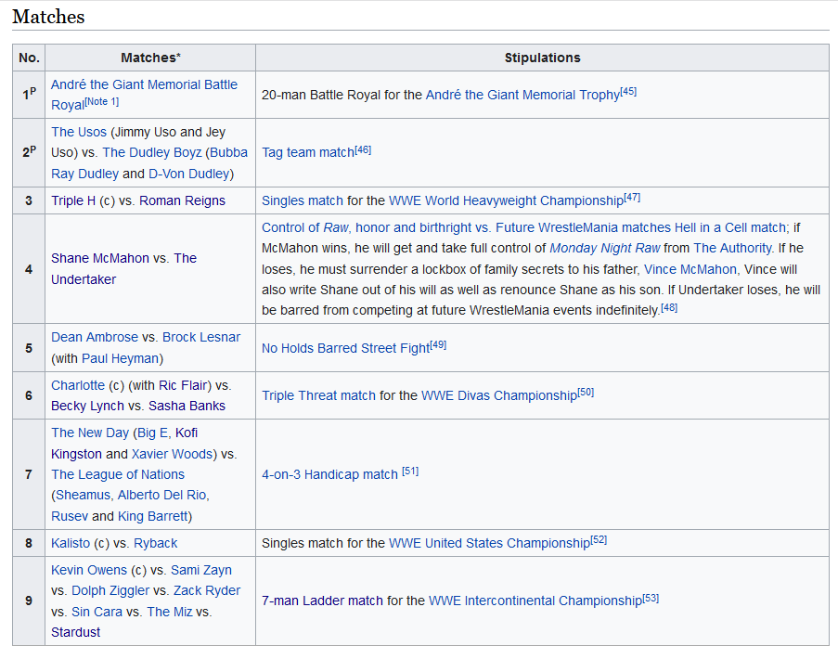The image size is (838, 646).
Task: Click the Paul Heyman link
Action: coord(120,358)
